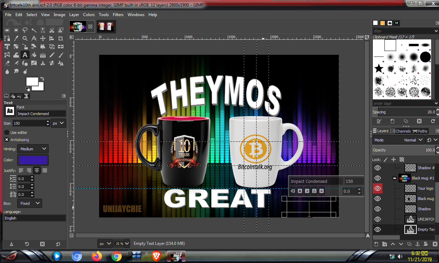The image size is (439, 263).
Task: Select the Paintbrush tool
Action: pyautogui.click(x=61, y=55)
